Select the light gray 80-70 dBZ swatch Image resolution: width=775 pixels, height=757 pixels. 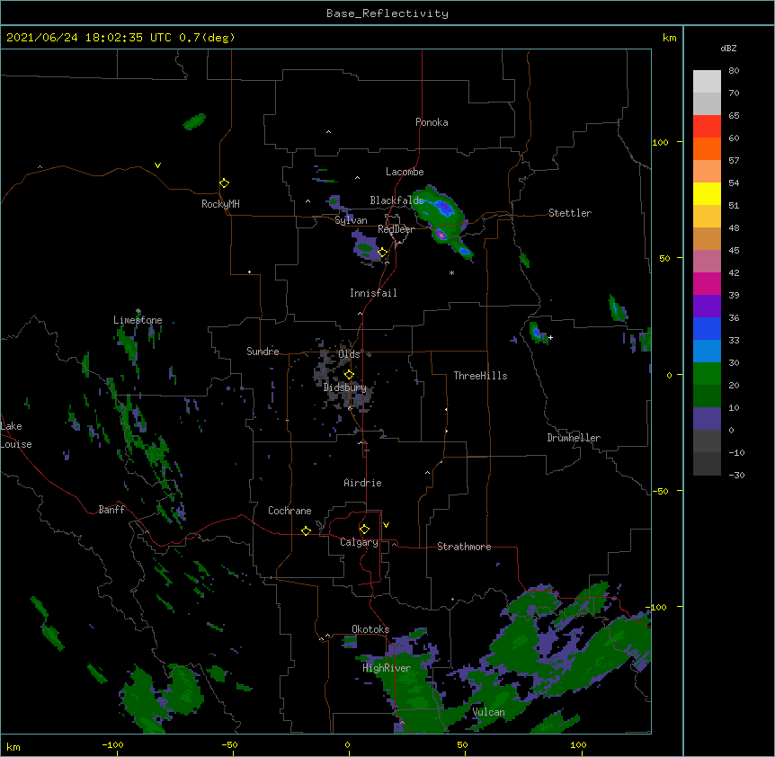click(707, 82)
